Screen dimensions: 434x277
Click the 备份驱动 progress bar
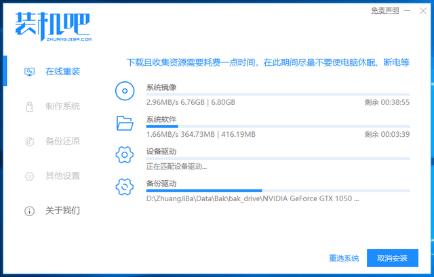[277, 190]
